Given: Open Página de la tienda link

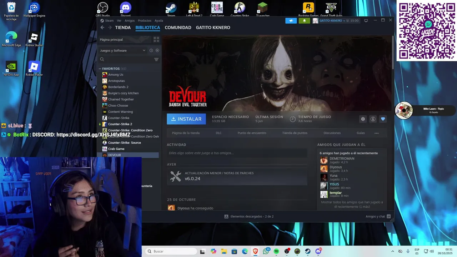Looking at the screenshot, I should (x=186, y=133).
